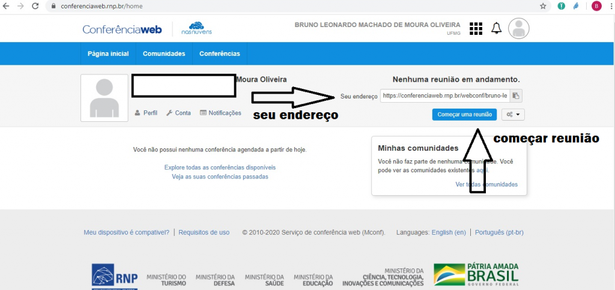
Task: Go to the Conferências tab
Action: click(220, 53)
